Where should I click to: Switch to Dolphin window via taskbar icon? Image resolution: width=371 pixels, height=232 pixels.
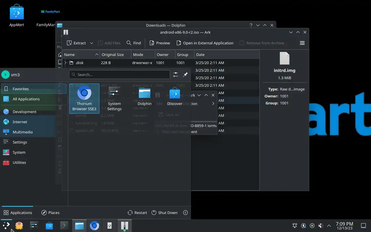[x=79, y=225]
